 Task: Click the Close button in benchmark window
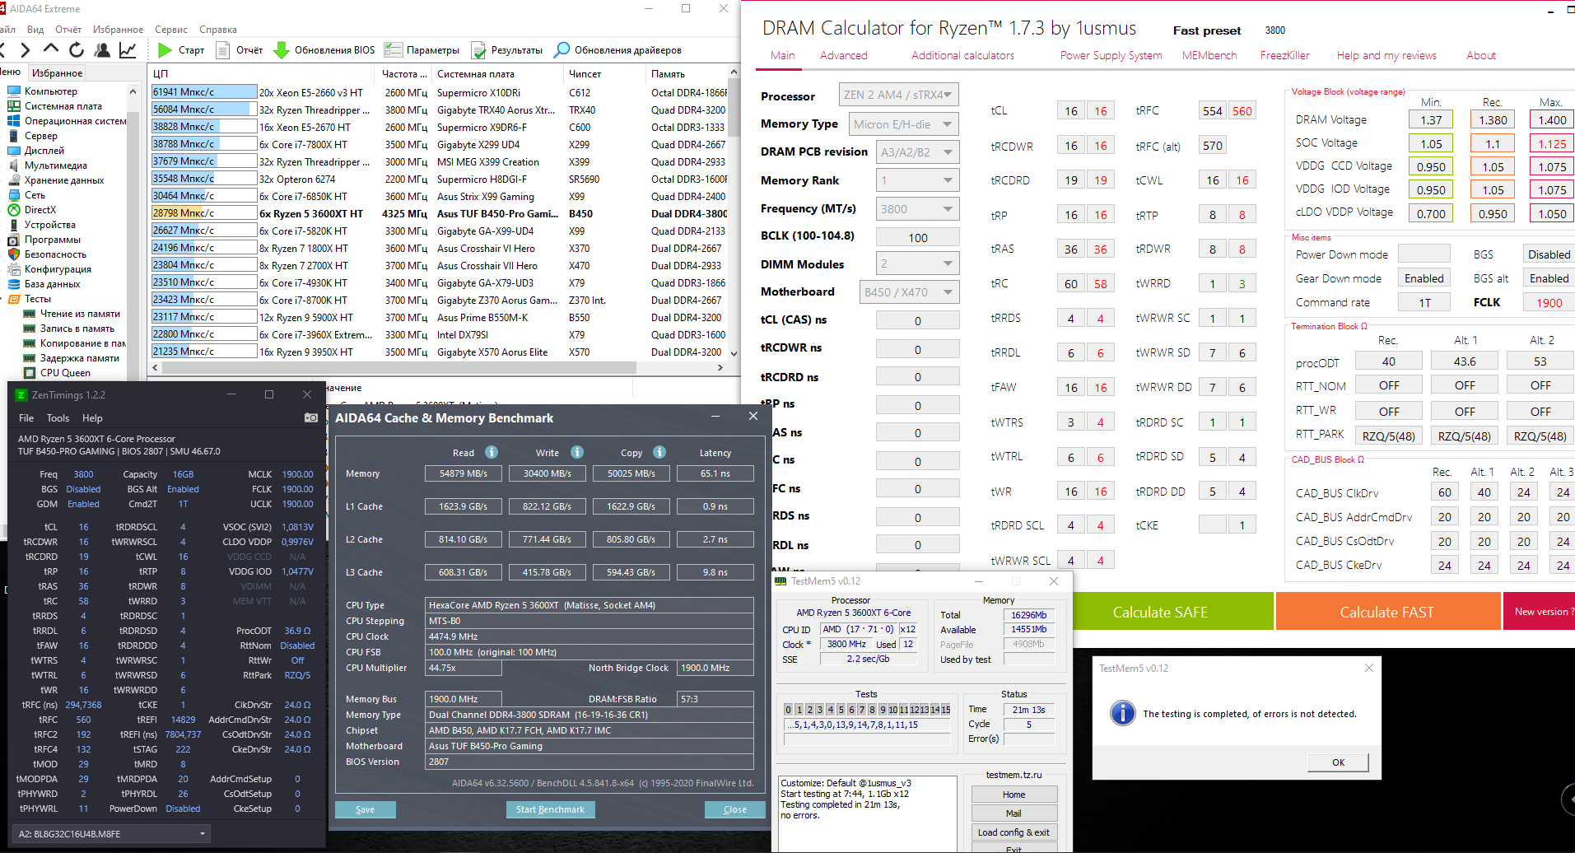pyautogui.click(x=735, y=809)
